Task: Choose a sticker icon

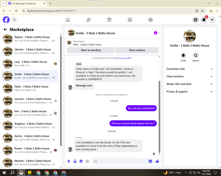Action: tap(81, 161)
